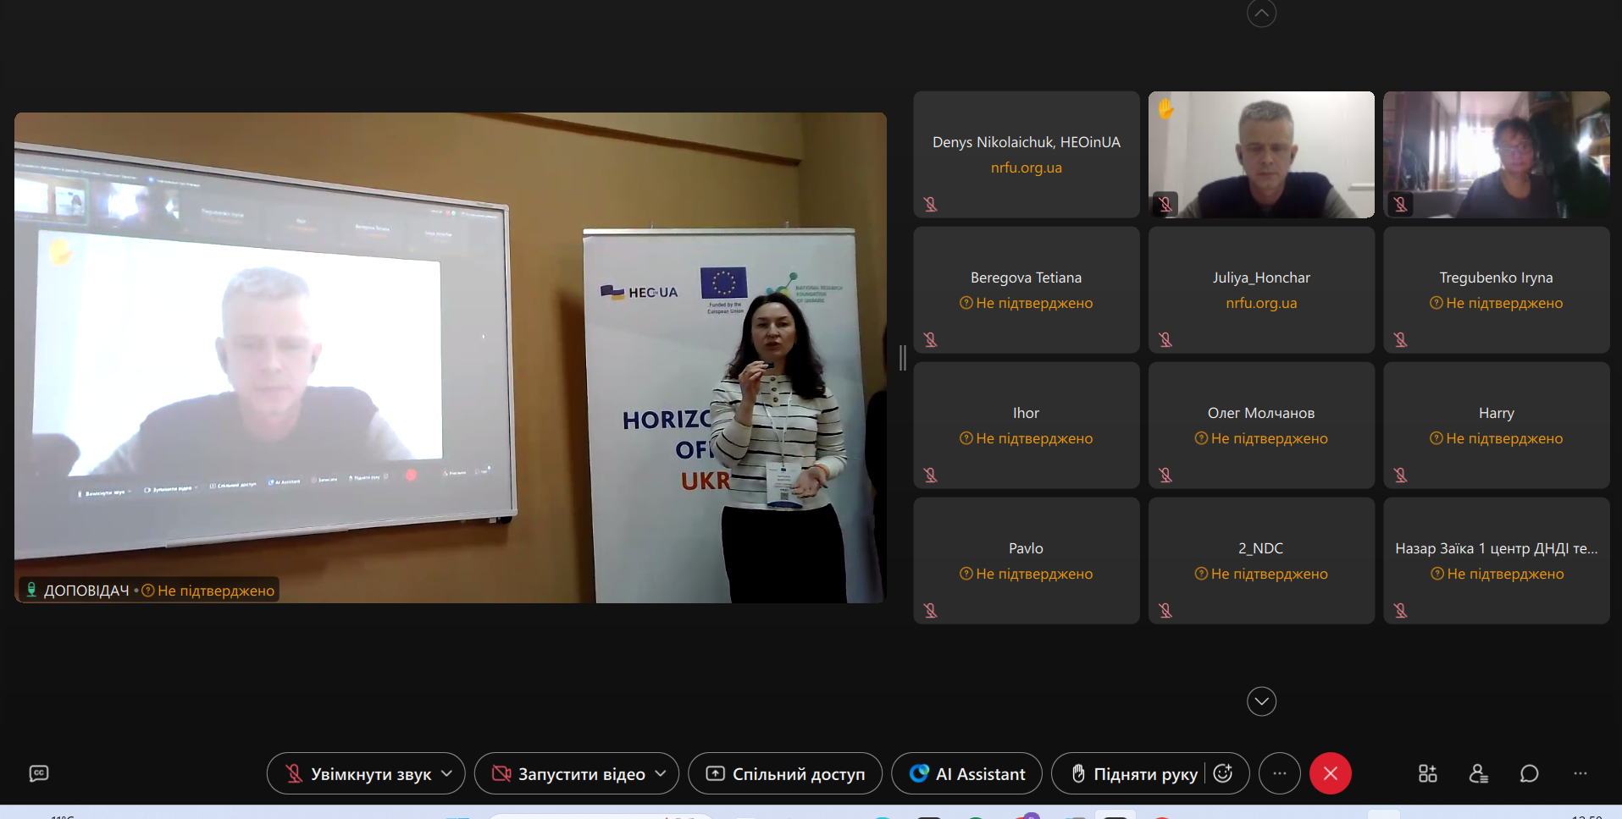Viewport: 1622px width, 819px height.
Task: Click the divider handle between stage and grid
Action: (x=903, y=358)
